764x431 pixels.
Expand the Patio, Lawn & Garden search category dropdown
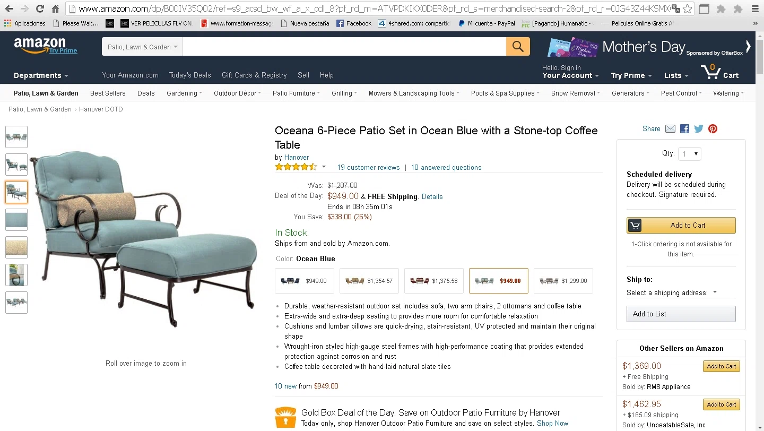(x=142, y=47)
